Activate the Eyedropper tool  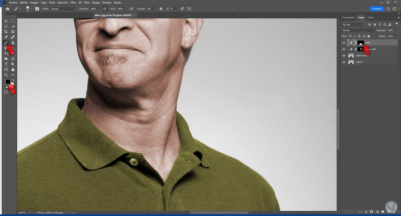pos(6,37)
